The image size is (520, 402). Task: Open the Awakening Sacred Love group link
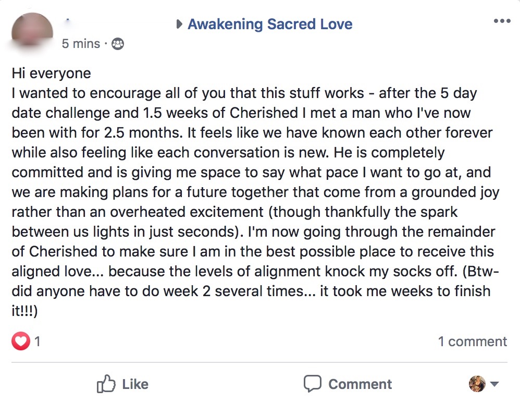[270, 24]
